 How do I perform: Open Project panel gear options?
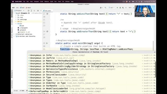38,11
